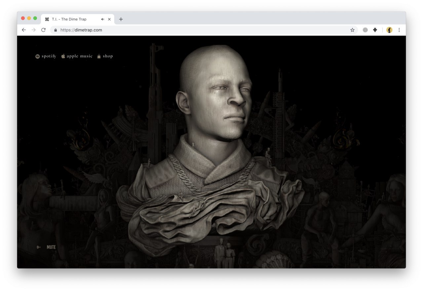Open the shop link
Image resolution: width=423 pixels, height=291 pixels.
(x=105, y=56)
